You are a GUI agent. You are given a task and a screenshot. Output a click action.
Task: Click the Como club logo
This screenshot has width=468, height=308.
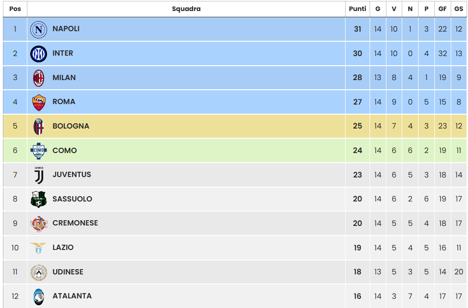(x=39, y=151)
